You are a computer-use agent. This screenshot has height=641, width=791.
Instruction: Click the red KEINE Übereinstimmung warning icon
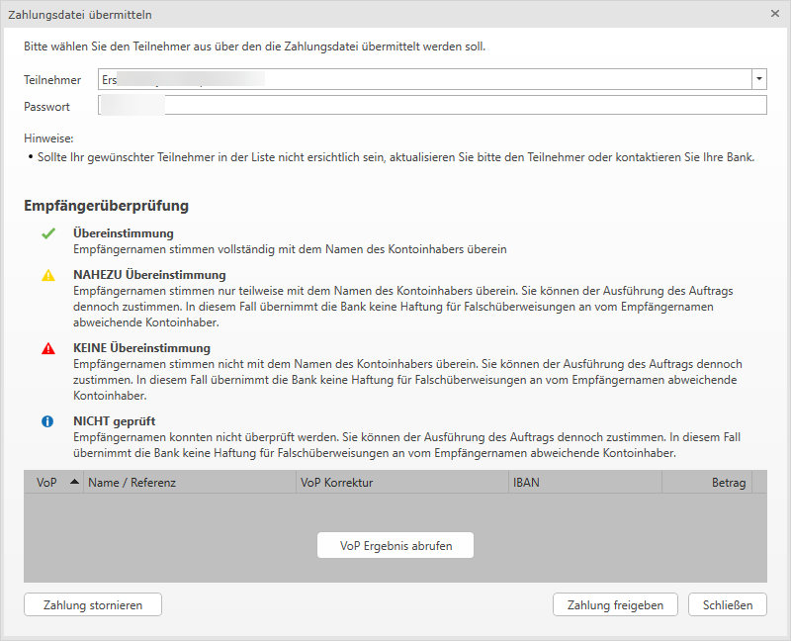tap(46, 348)
